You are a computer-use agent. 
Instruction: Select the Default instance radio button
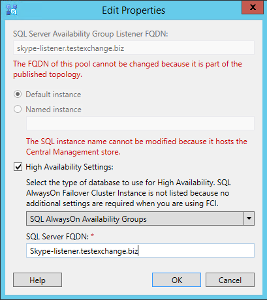point(18,95)
